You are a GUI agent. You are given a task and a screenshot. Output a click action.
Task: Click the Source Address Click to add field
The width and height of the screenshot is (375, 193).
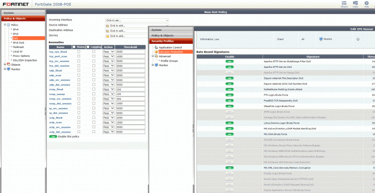tap(137, 26)
